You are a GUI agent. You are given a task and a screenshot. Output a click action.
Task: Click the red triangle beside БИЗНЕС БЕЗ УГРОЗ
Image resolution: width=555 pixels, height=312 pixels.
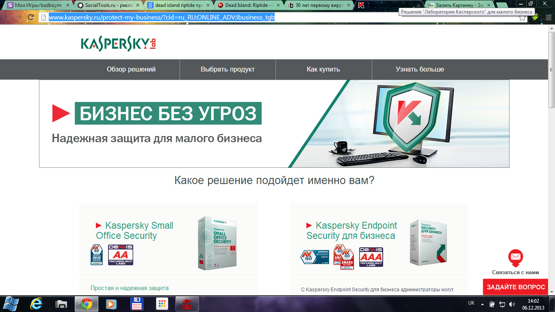pyautogui.click(x=61, y=113)
